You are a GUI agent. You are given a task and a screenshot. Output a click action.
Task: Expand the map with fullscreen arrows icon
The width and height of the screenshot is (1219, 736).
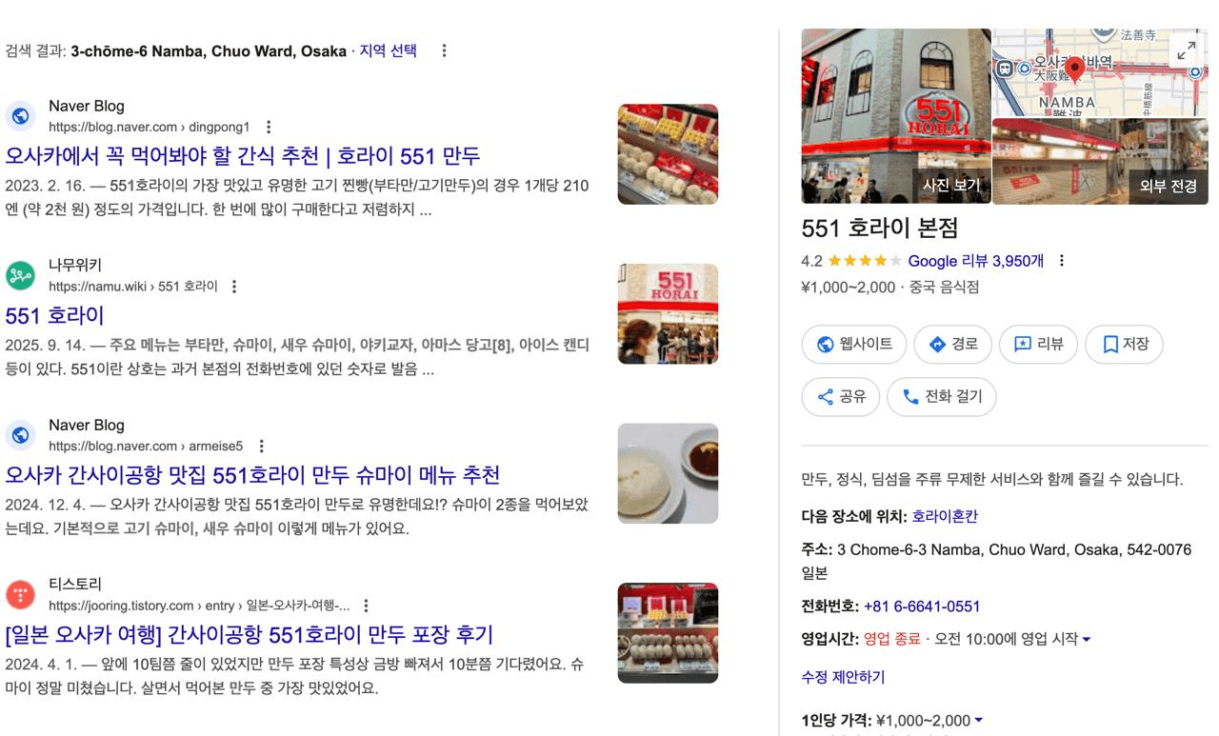[1186, 51]
